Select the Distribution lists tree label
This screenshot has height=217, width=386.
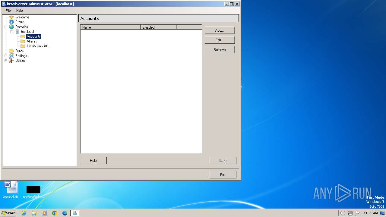tap(38, 46)
